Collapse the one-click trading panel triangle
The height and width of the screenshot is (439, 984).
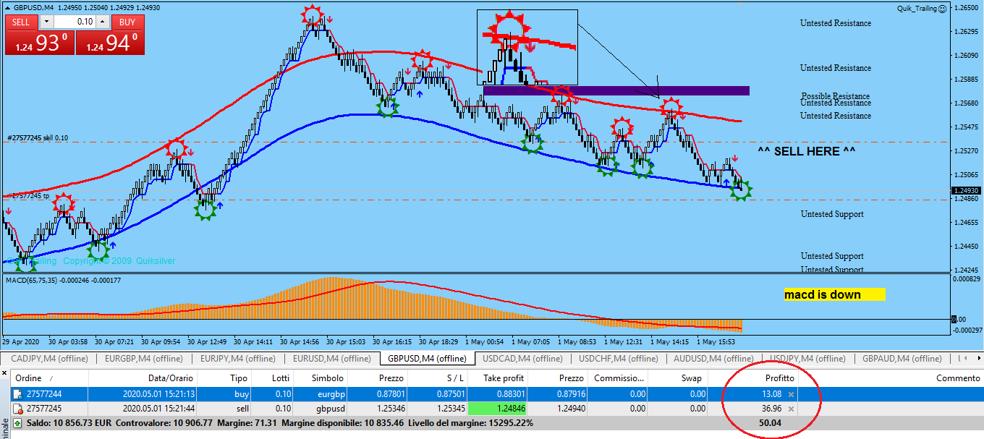click(7, 7)
